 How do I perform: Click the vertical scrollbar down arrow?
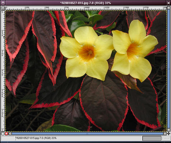[168, 130]
